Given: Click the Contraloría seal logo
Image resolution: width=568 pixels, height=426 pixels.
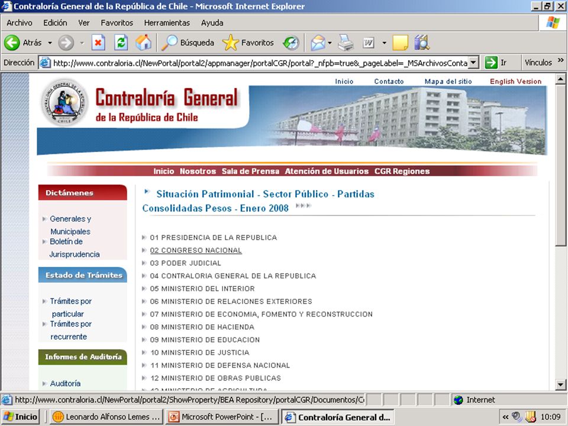Looking at the screenshot, I should coord(64,103).
